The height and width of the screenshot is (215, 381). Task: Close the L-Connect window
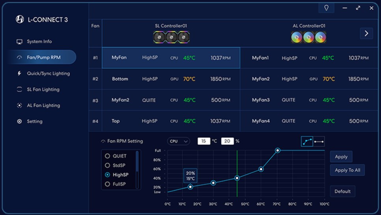point(372,8)
